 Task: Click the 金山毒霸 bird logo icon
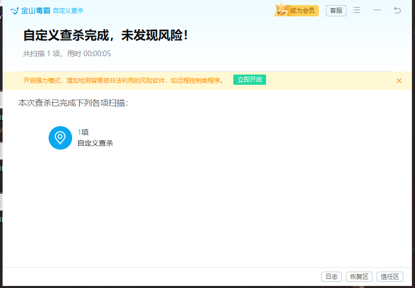pyautogui.click(x=14, y=11)
